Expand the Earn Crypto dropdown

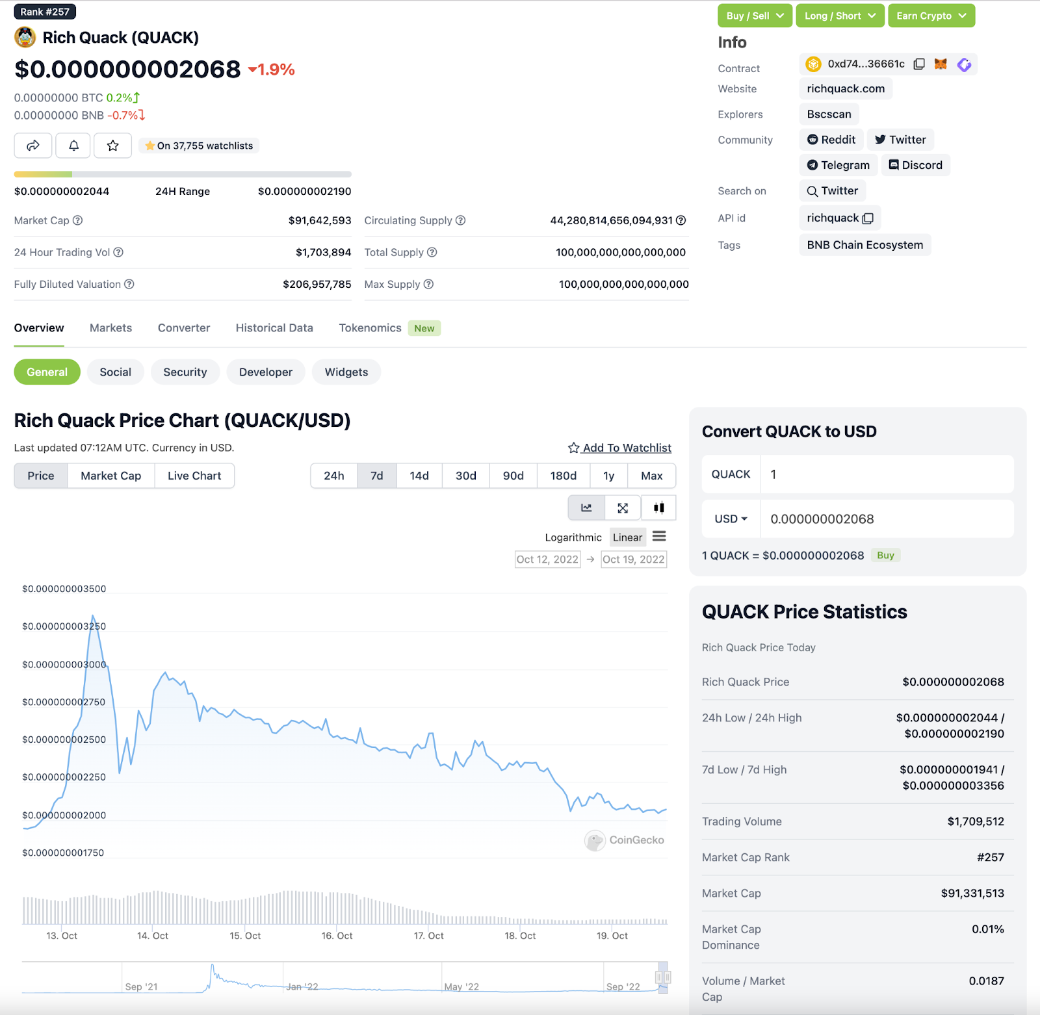(x=931, y=16)
